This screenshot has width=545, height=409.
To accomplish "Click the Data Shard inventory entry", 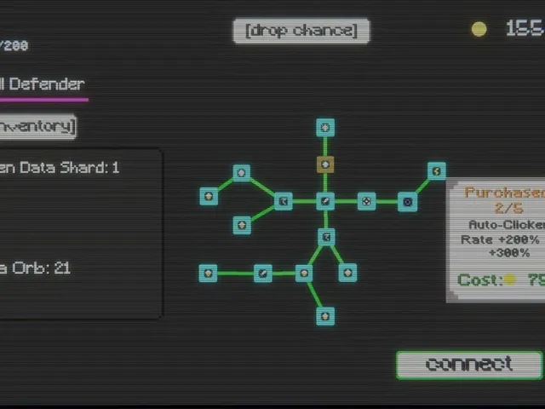I will 60,168.
